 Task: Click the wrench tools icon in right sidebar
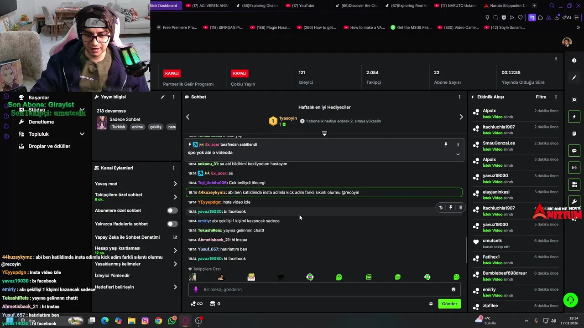(574, 201)
